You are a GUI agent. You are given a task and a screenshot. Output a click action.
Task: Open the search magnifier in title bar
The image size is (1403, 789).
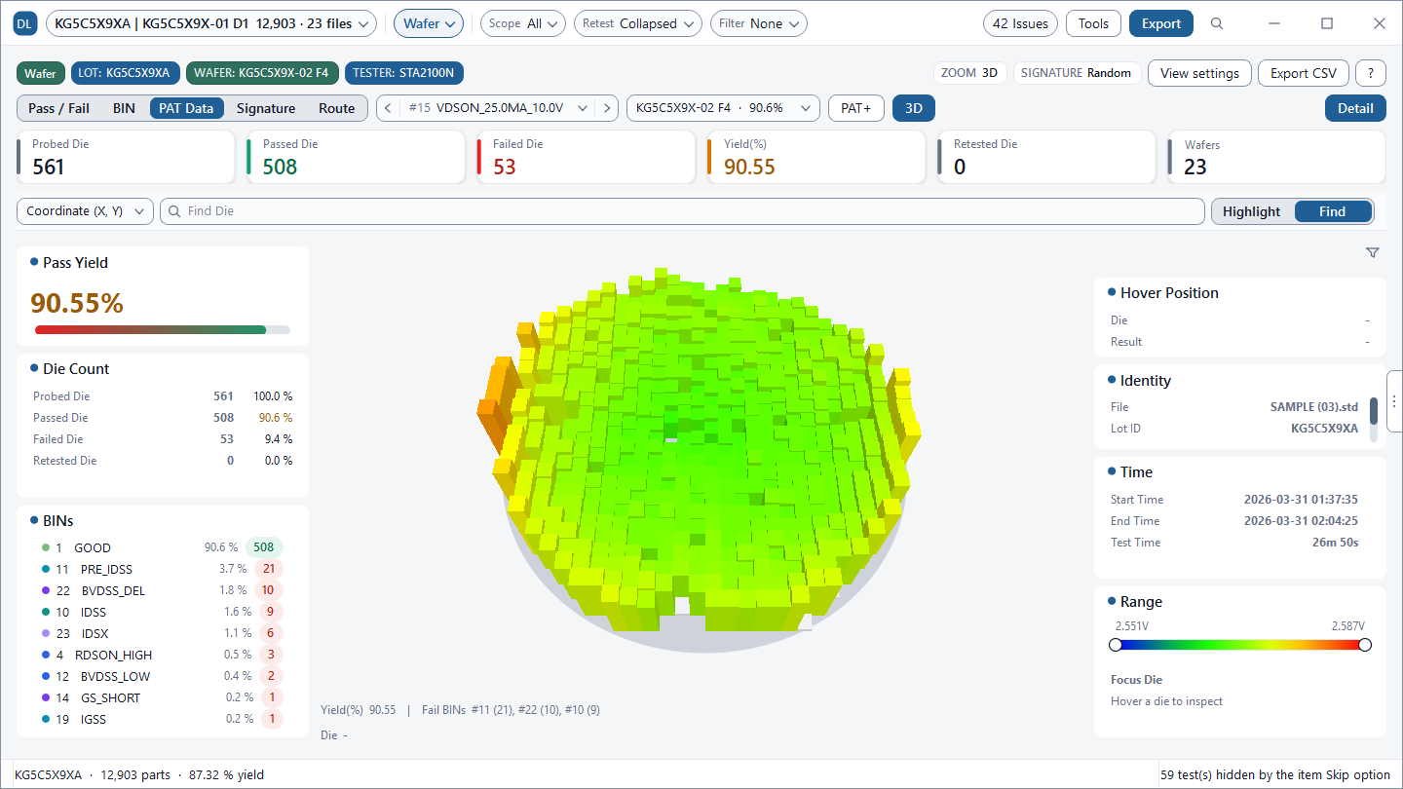pos(1217,23)
